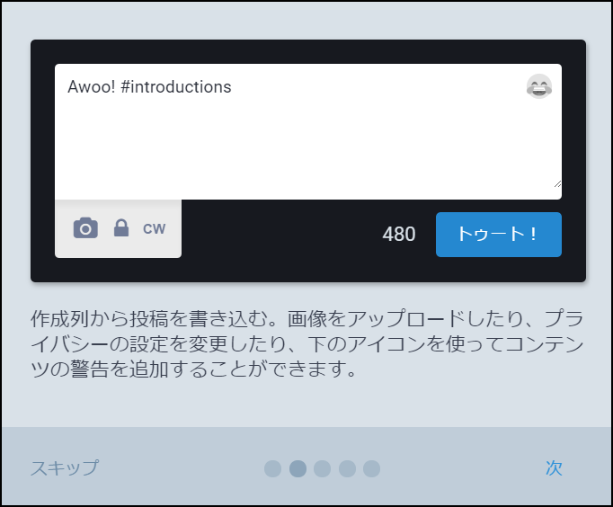Go to the first onboarding page dot
This screenshot has width=613, height=507.
point(273,468)
